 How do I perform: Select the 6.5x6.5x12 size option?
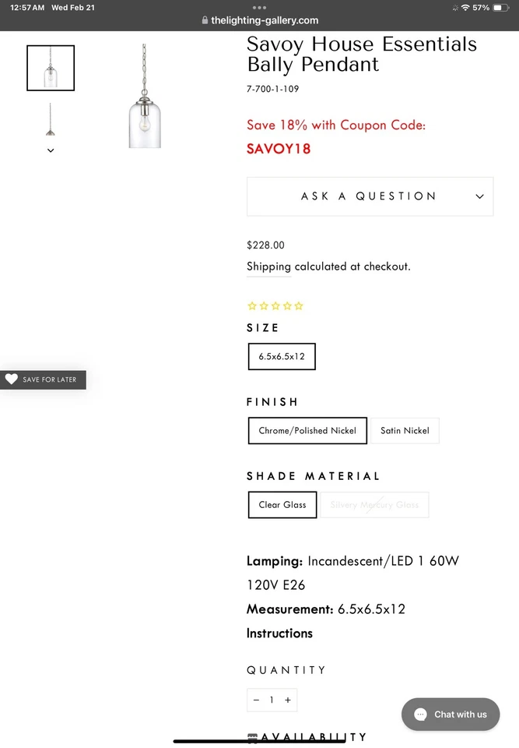point(281,356)
